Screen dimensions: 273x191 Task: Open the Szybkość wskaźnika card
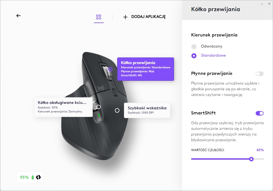click(147, 110)
